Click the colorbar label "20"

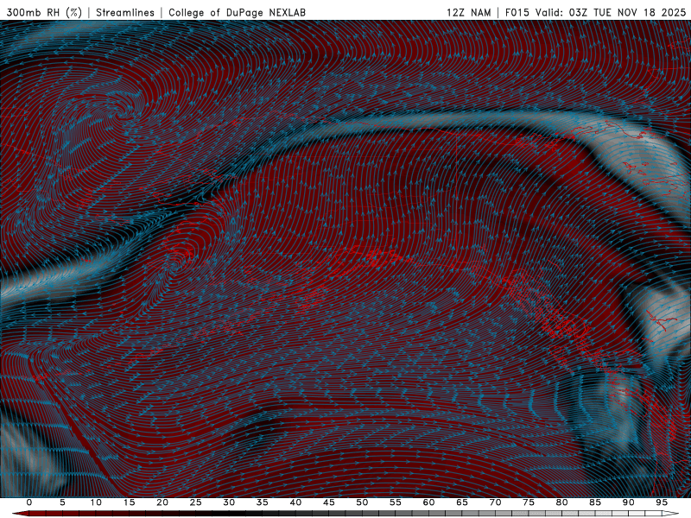pos(162,502)
